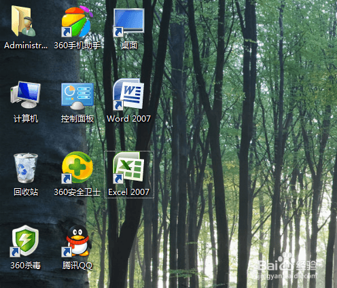The width and height of the screenshot is (337, 288).
Task: Click the "Administr..." label text
Action: point(26,46)
